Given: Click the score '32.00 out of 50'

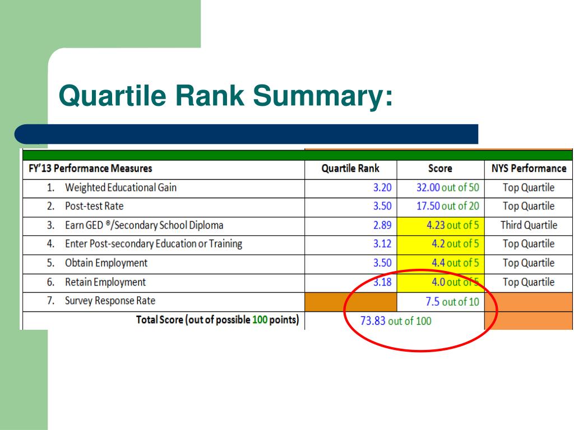Looking at the screenshot, I should coord(448,188).
